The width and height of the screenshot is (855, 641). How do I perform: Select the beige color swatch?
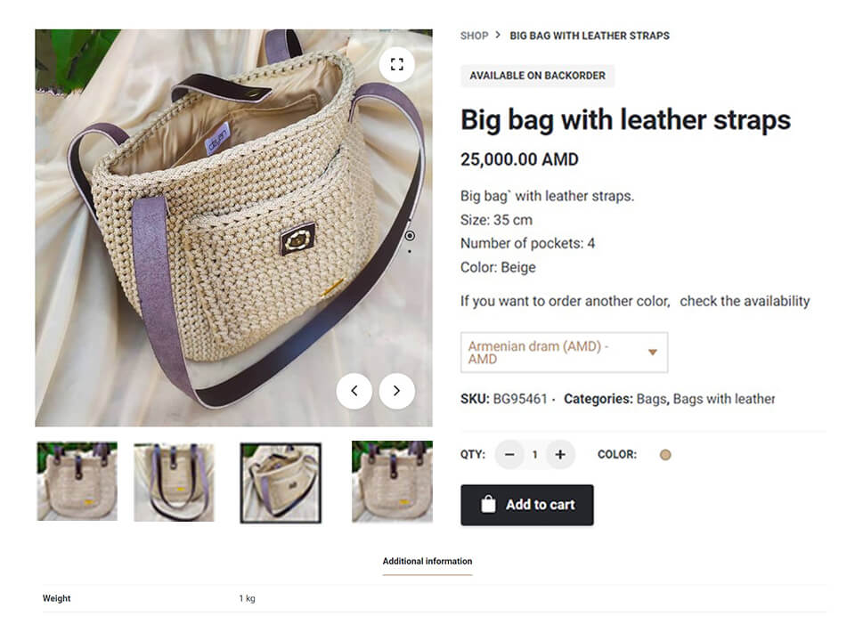click(665, 455)
